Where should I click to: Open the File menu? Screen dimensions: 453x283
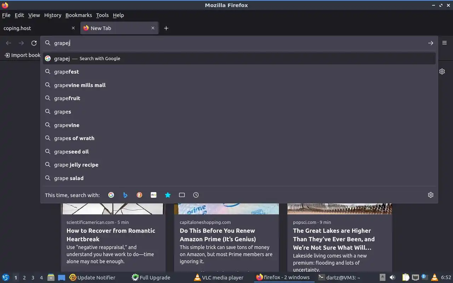(6, 15)
